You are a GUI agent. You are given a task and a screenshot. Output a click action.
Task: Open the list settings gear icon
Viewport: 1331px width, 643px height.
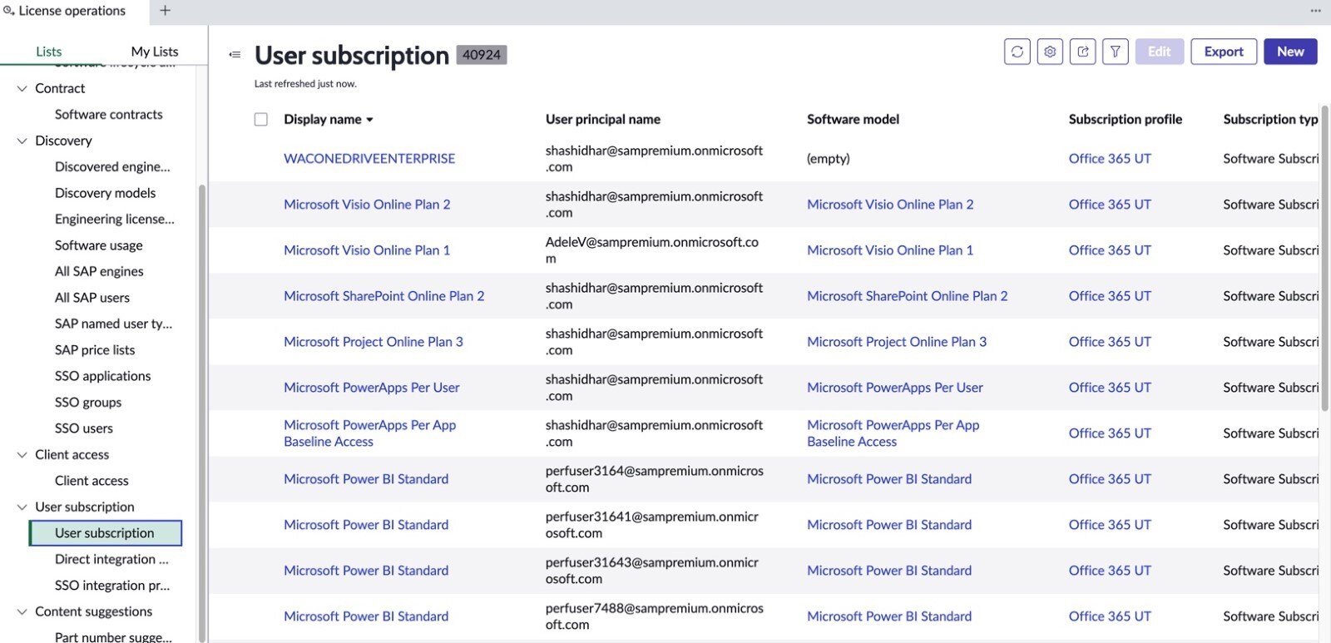click(1050, 52)
